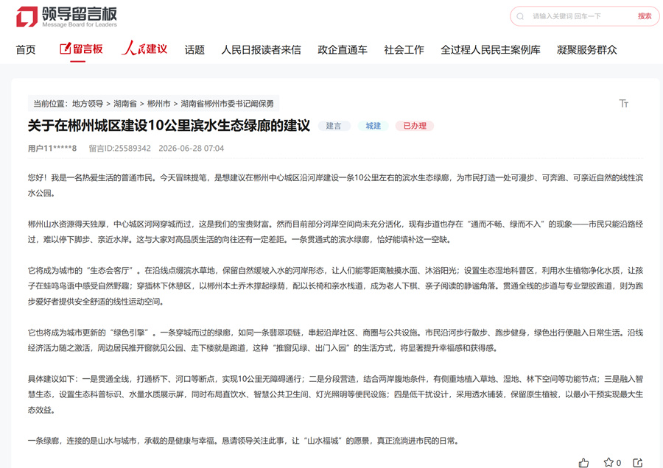Click the favorite count 0
Image resolution: width=663 pixels, height=468 pixels.
coord(619,463)
